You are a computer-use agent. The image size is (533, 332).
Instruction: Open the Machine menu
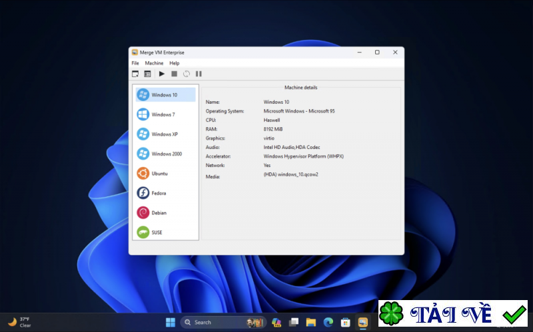(154, 63)
